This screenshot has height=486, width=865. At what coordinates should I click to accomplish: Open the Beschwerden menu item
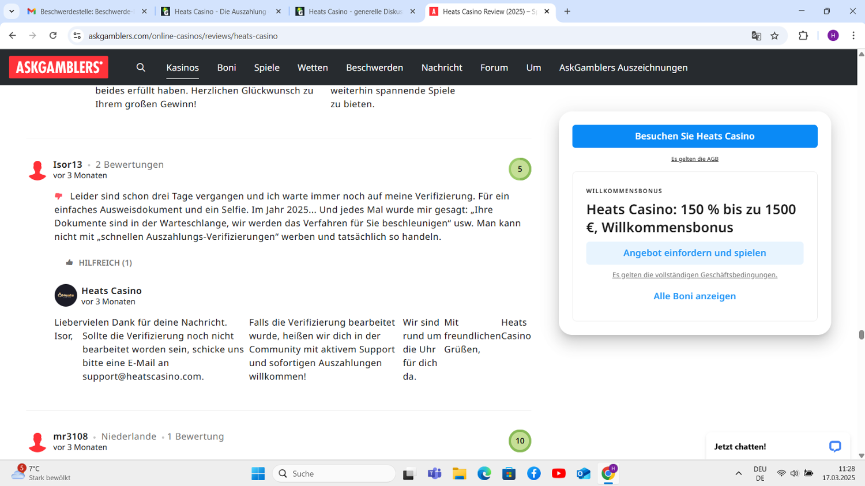(x=374, y=67)
